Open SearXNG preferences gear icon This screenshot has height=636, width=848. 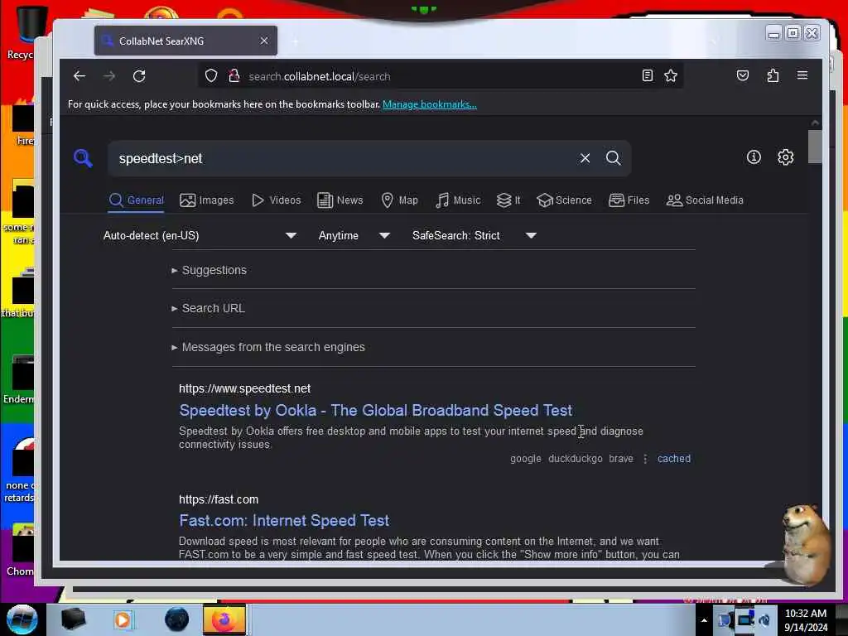[785, 157]
